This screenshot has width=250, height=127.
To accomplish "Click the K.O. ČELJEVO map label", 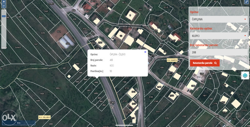I will pyautogui.click(x=44, y=117).
